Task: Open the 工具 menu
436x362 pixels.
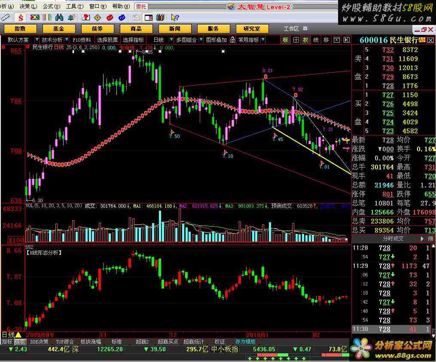Action: [x=74, y=6]
